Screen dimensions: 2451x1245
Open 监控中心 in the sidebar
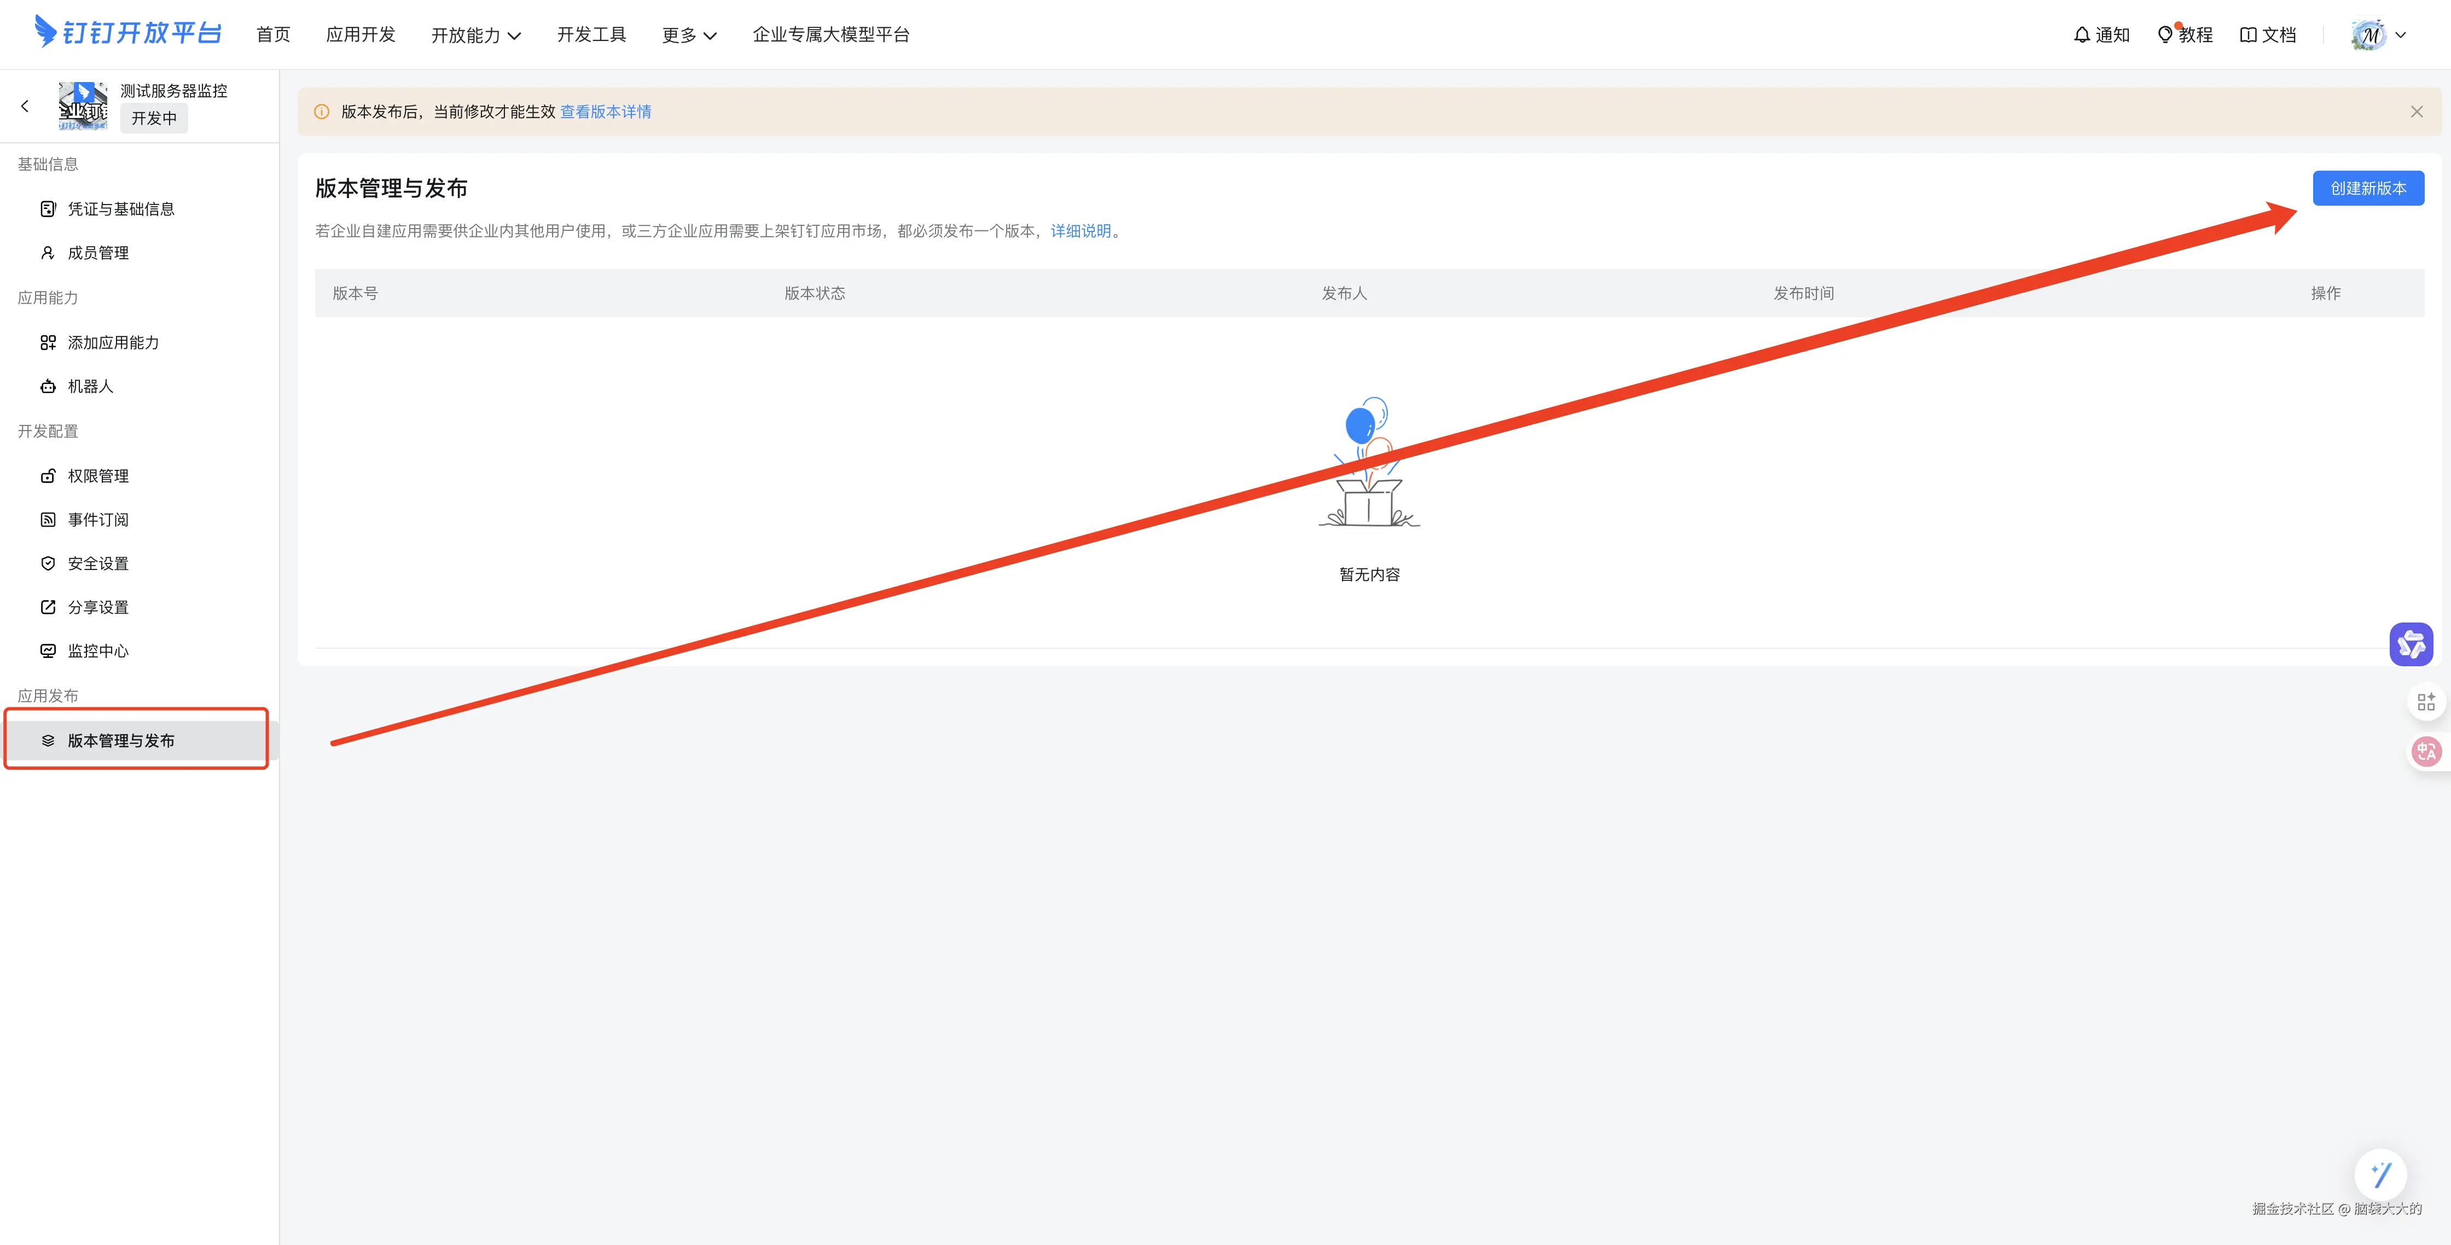(98, 650)
